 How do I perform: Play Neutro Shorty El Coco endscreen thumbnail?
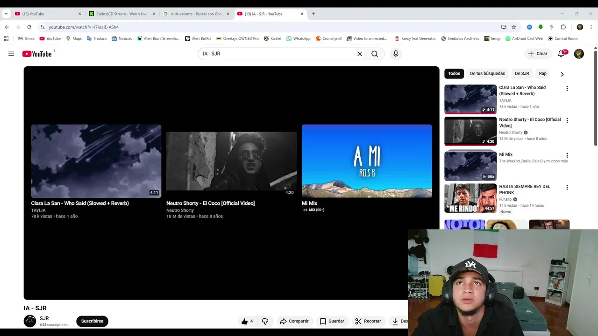(x=231, y=161)
